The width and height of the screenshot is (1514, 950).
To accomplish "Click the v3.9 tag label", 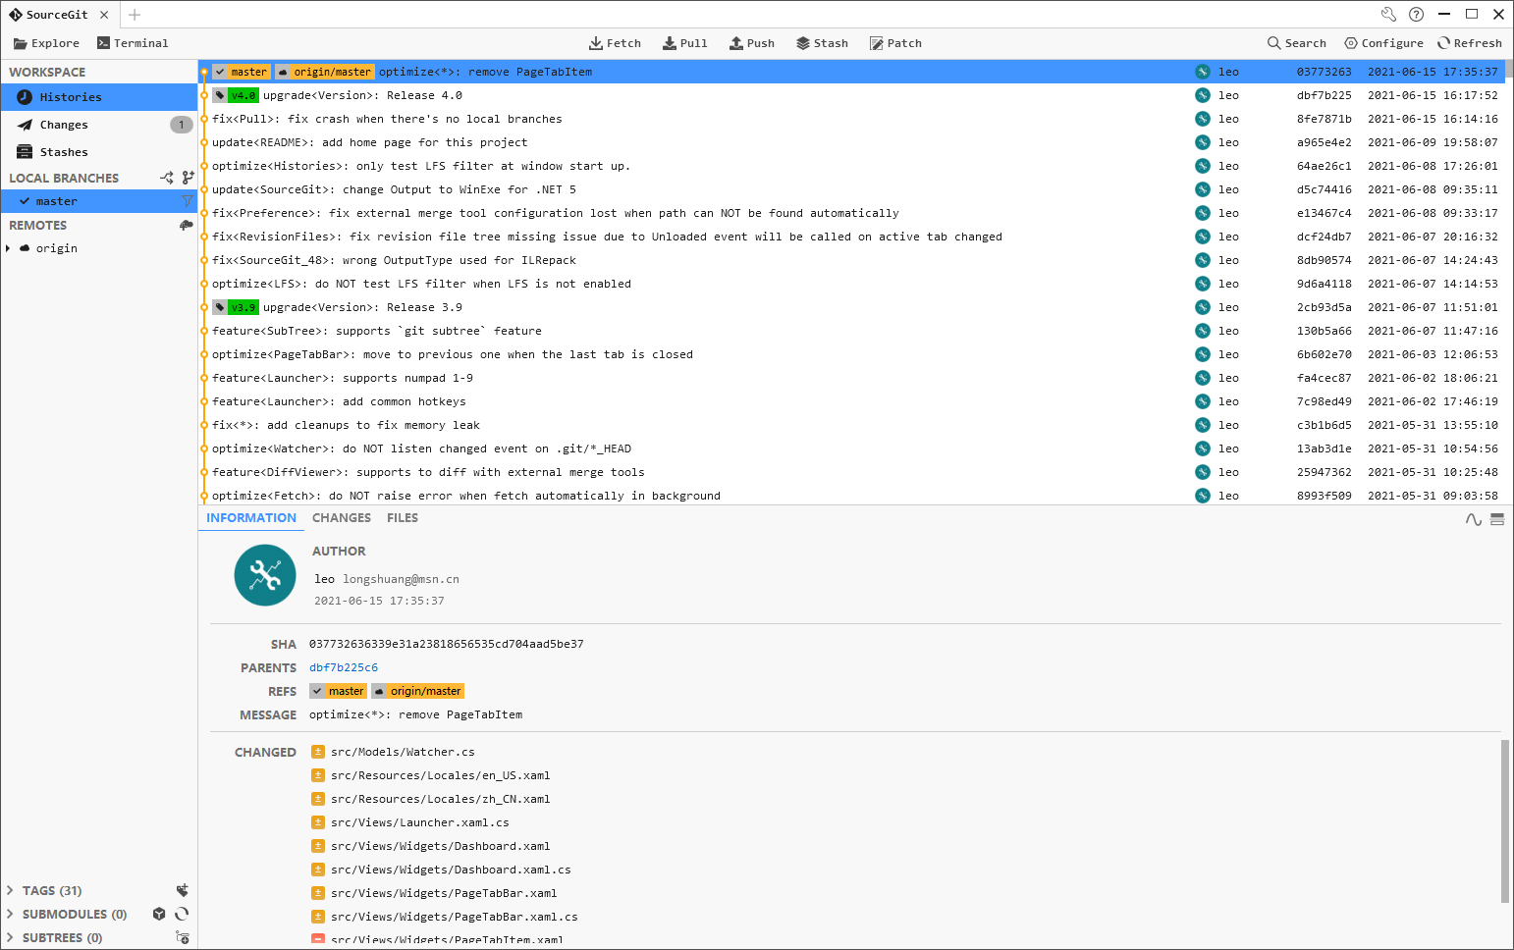I will click(236, 307).
